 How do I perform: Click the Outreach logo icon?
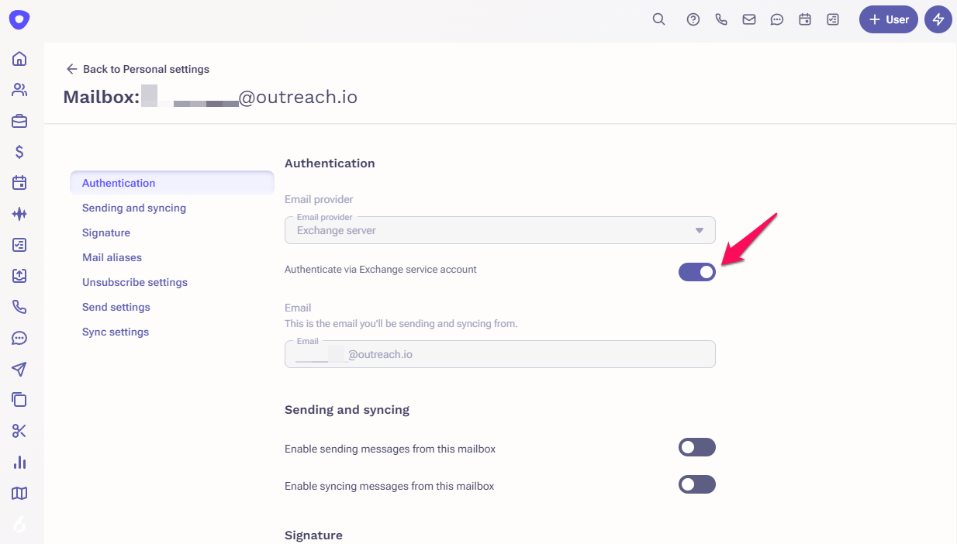tap(19, 19)
